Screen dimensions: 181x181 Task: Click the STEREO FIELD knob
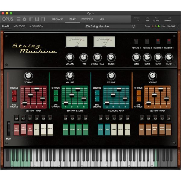(x=97, y=57)
